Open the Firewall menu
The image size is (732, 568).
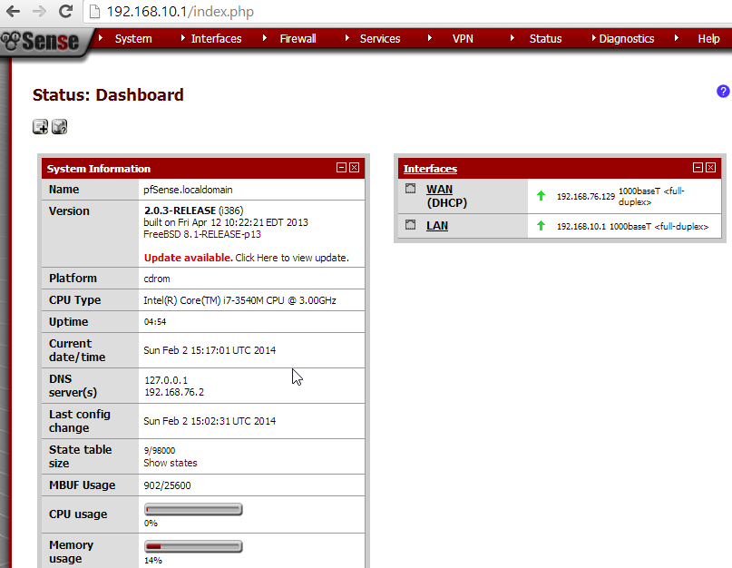click(298, 39)
